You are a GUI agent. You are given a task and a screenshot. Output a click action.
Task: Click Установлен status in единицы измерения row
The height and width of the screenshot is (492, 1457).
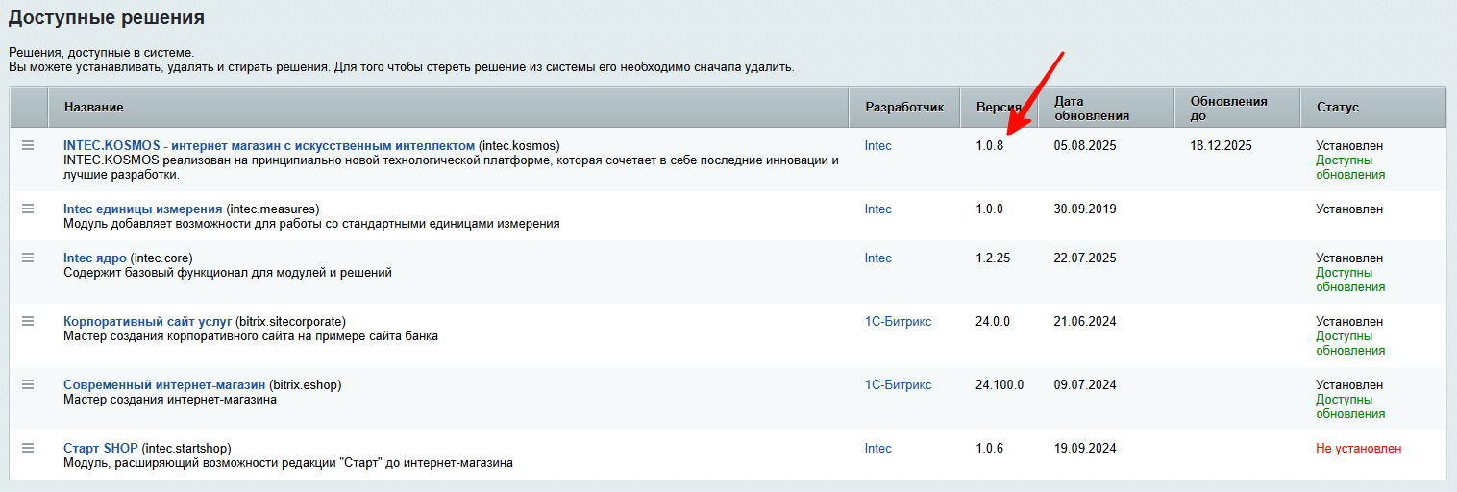pyautogui.click(x=1349, y=209)
